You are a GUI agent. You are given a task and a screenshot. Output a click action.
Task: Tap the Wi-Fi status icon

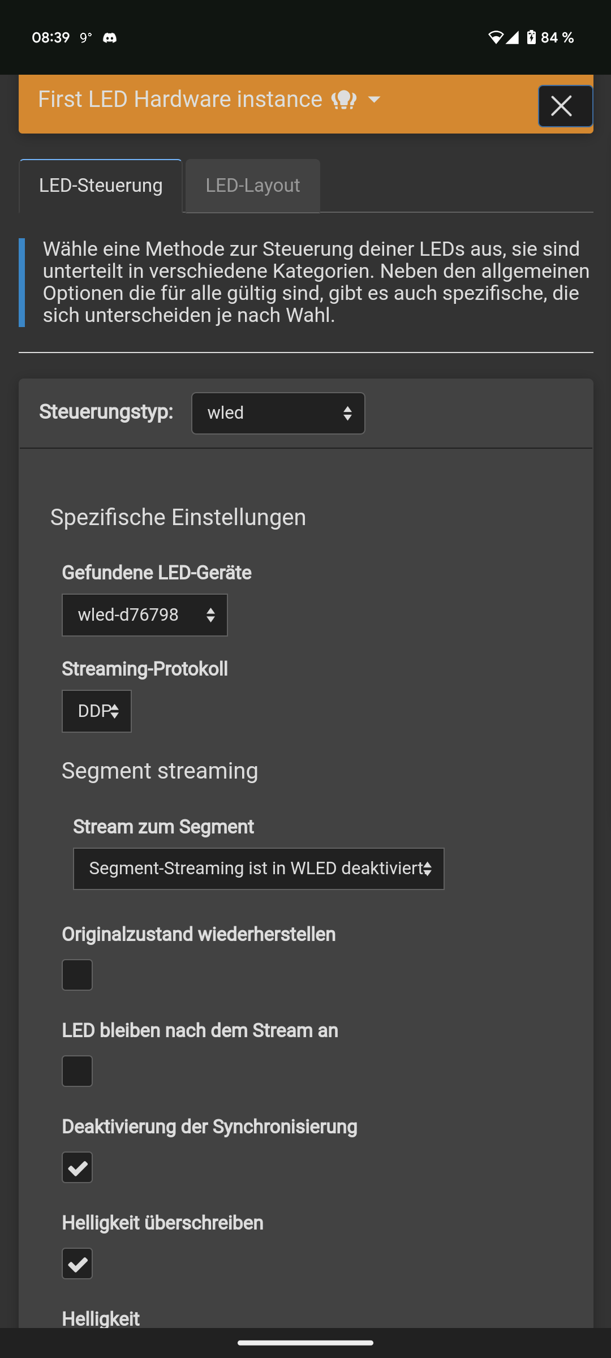(495, 38)
